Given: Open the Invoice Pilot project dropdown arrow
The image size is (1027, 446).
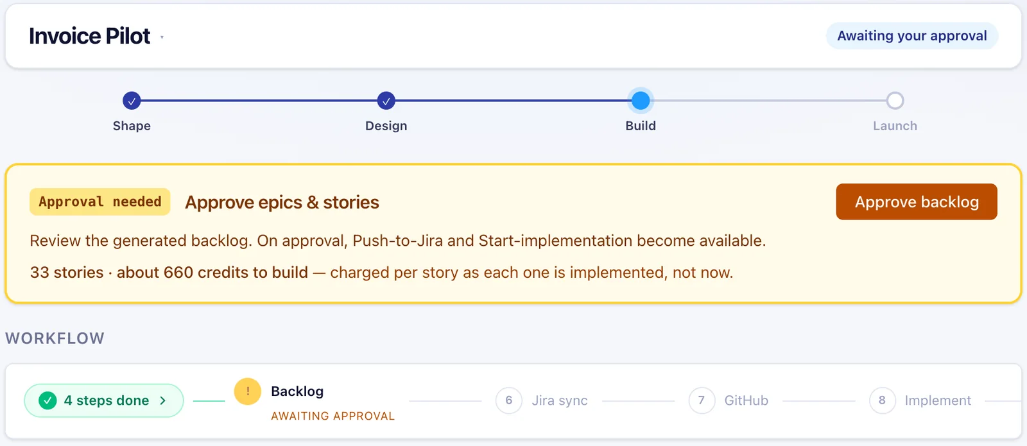Looking at the screenshot, I should tap(162, 37).
